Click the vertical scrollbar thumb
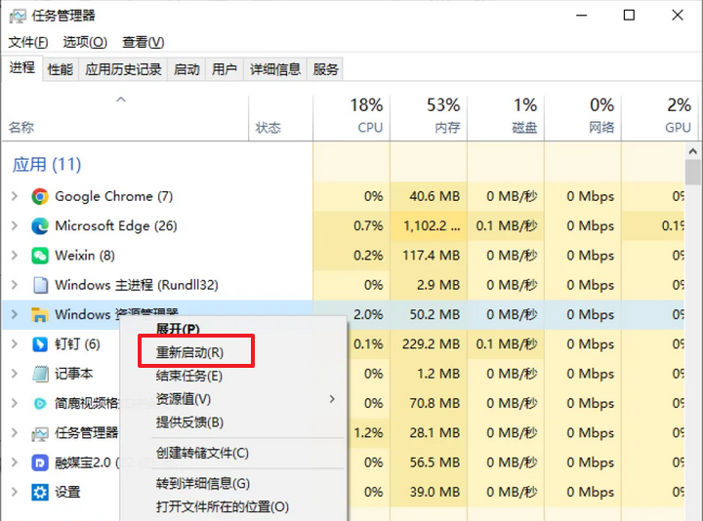703x521 pixels. [x=693, y=173]
